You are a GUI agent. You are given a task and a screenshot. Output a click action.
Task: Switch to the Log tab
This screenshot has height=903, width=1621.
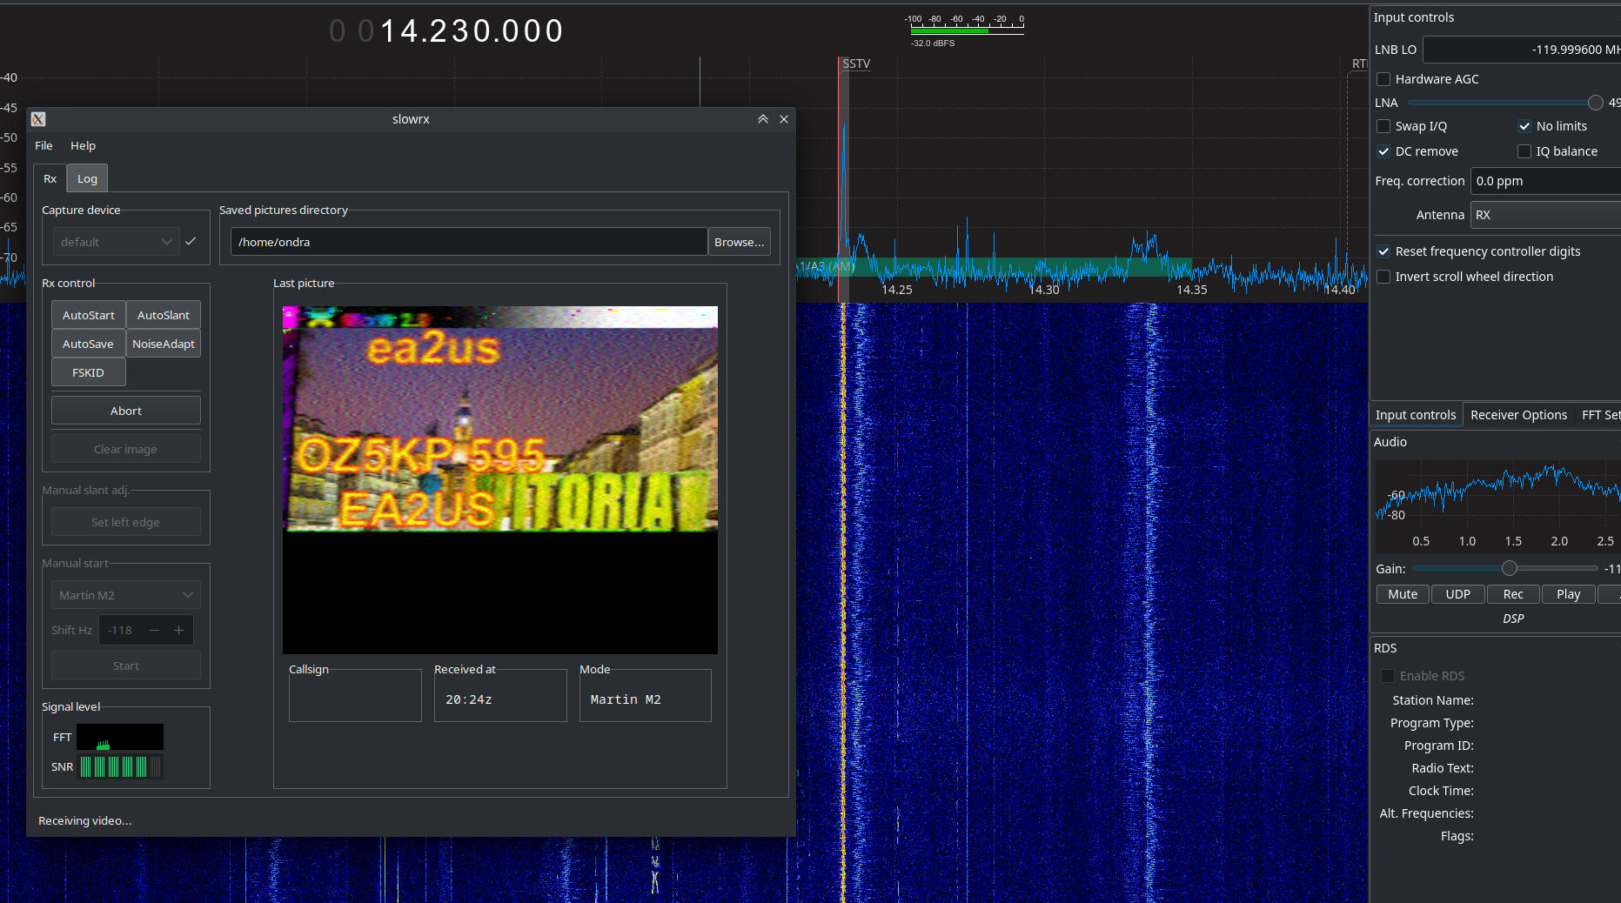87,178
